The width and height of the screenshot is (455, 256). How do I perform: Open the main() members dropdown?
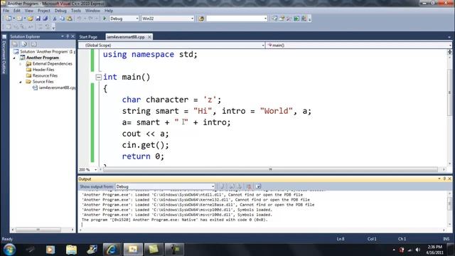coord(450,46)
